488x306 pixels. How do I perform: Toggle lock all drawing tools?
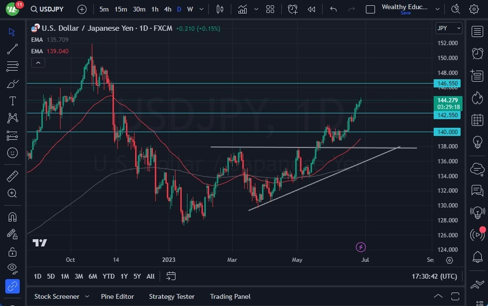[12, 252]
